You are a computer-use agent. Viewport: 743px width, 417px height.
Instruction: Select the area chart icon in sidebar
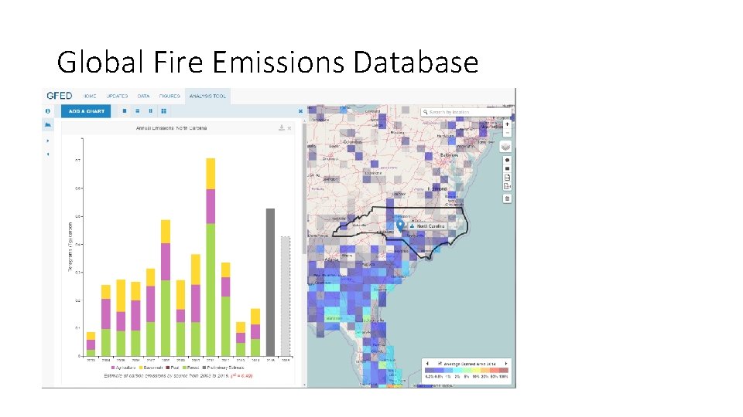click(48, 125)
